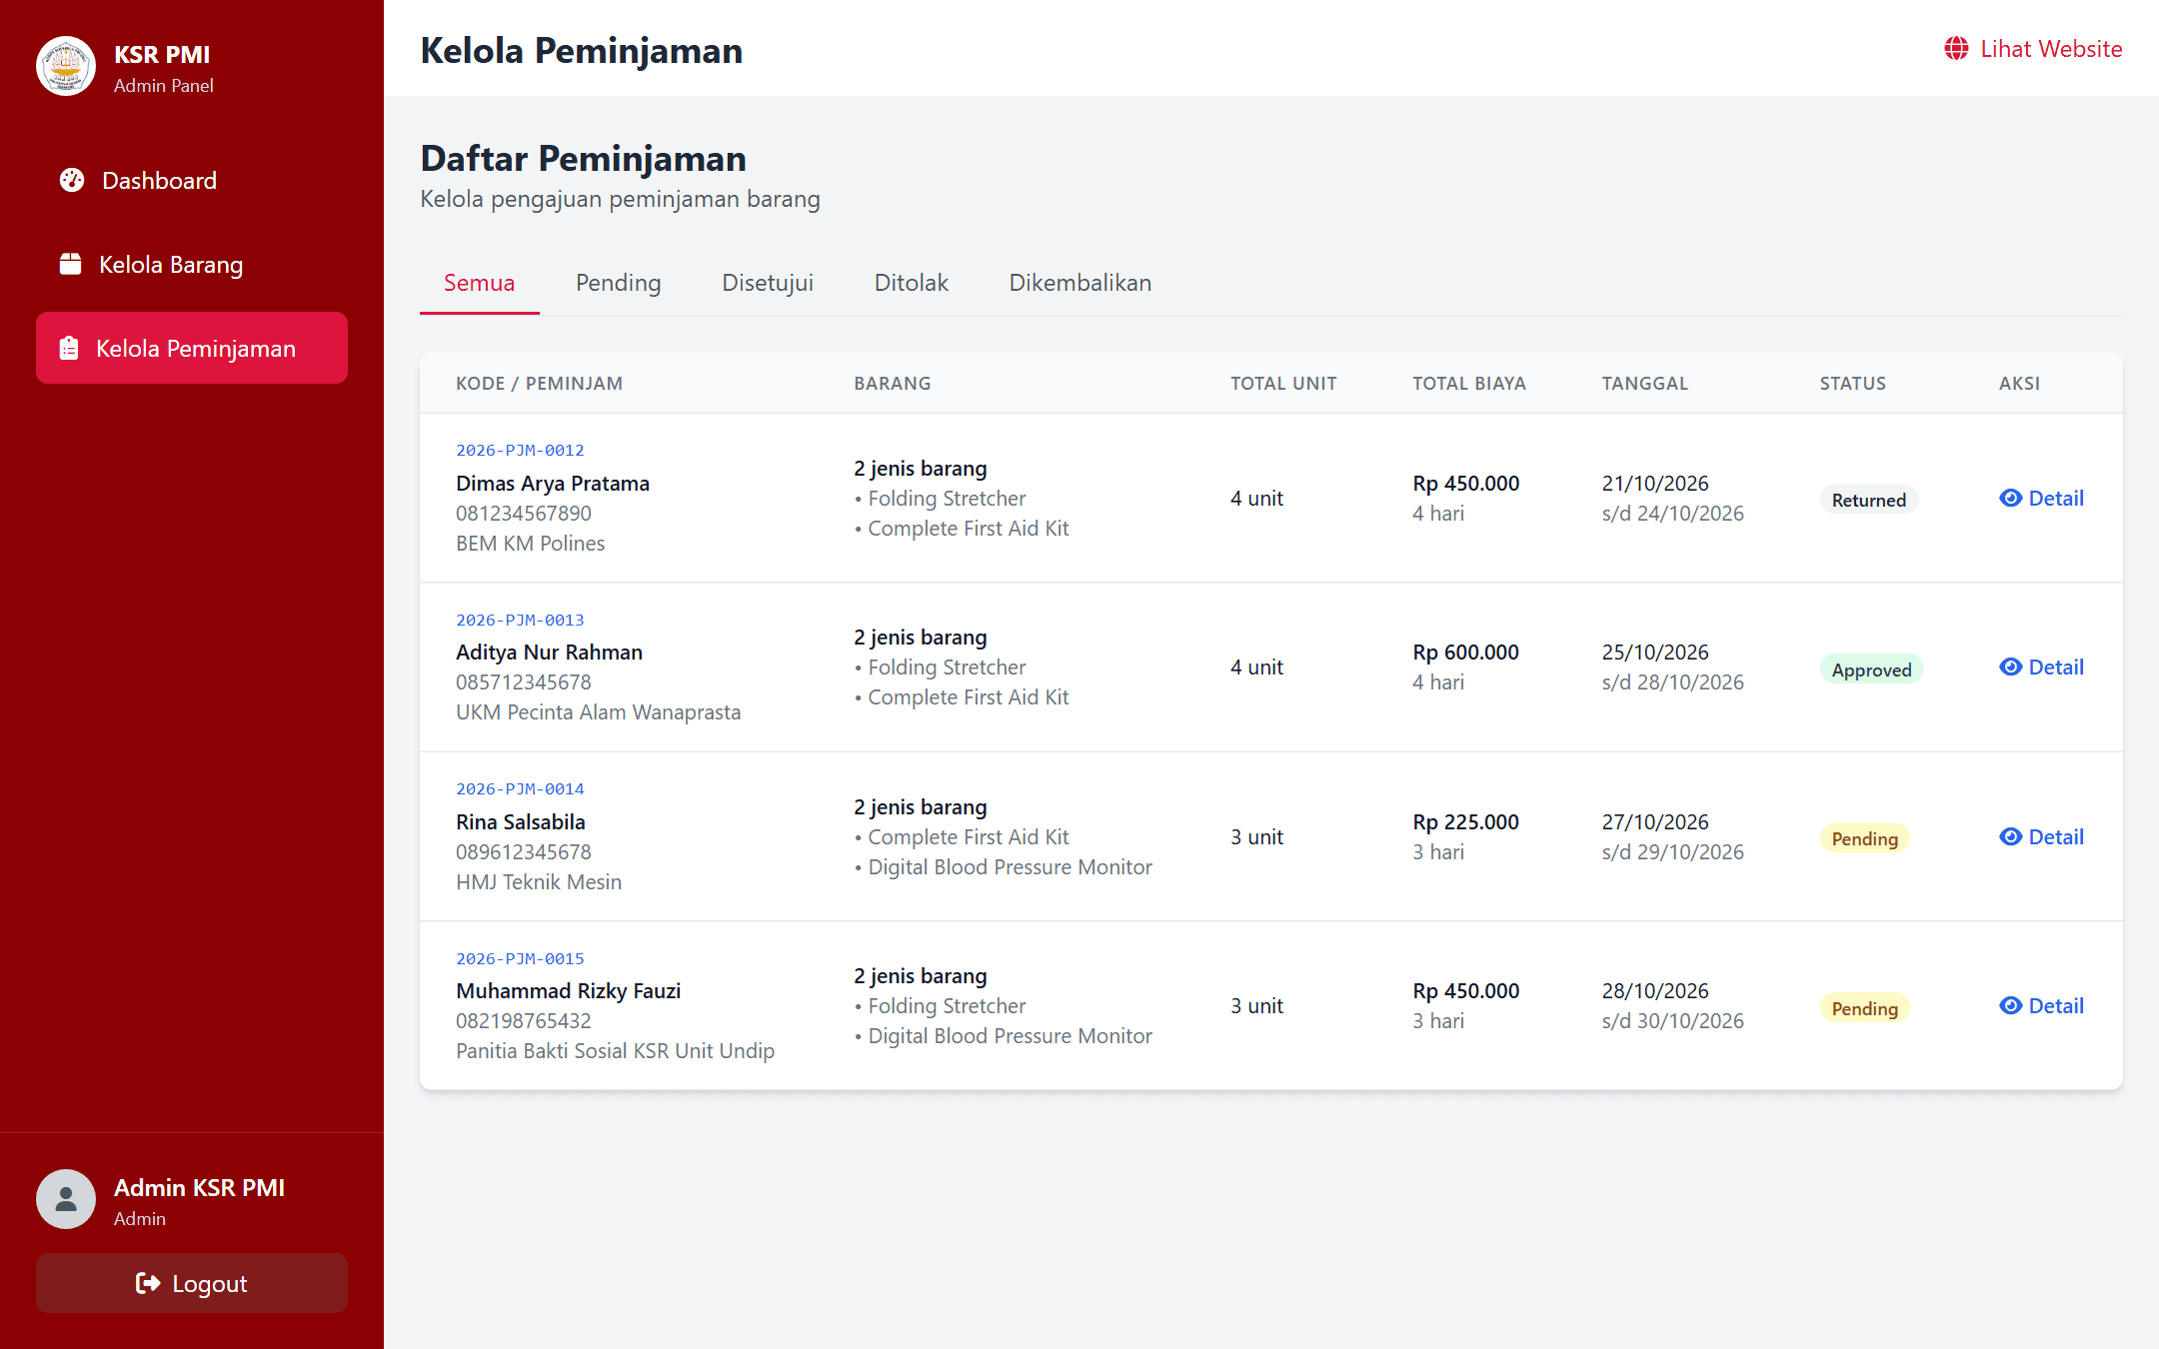The height and width of the screenshot is (1349, 2159).
Task: Open Detail for Rina Salsabila
Action: tap(2041, 836)
